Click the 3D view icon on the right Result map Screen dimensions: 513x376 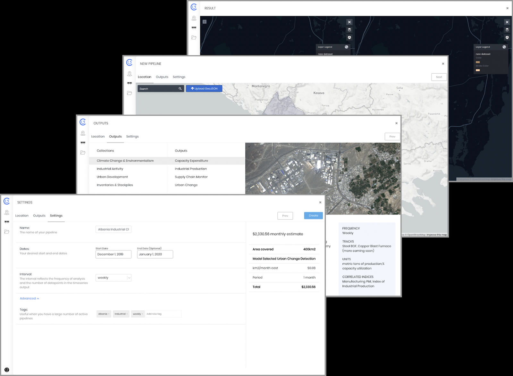(x=507, y=37)
